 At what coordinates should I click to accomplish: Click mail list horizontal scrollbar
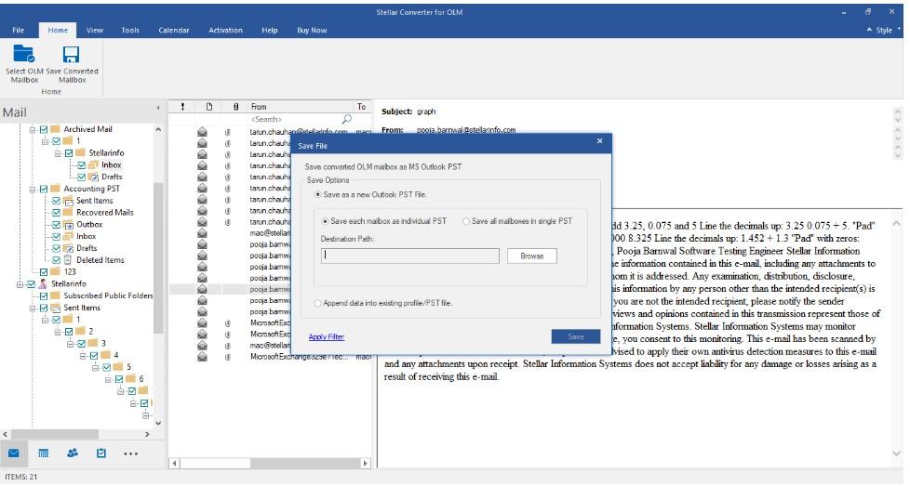click(216, 464)
